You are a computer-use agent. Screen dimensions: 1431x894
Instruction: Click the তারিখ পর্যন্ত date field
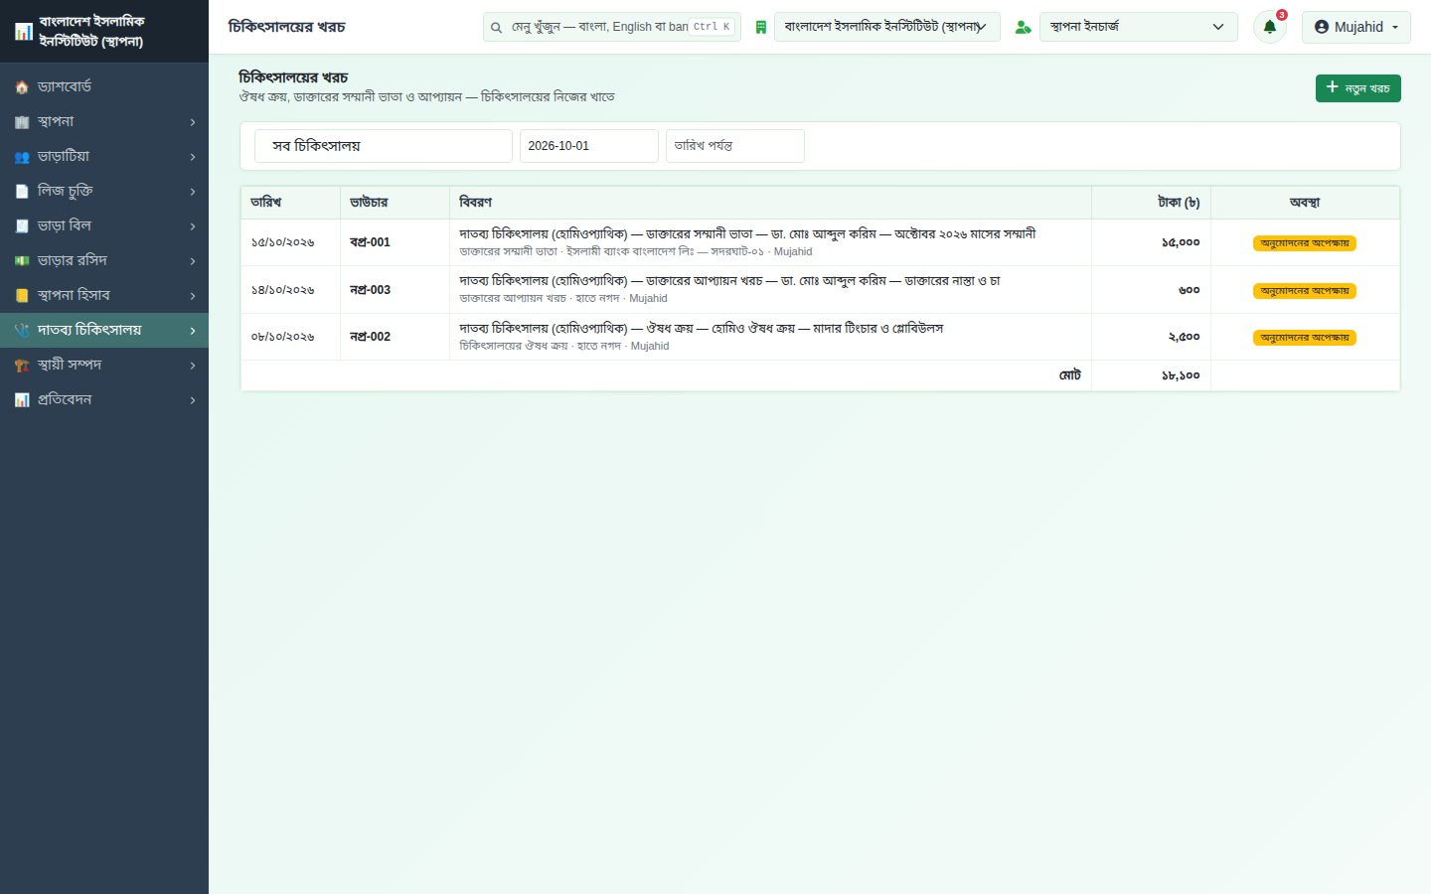[x=734, y=146]
